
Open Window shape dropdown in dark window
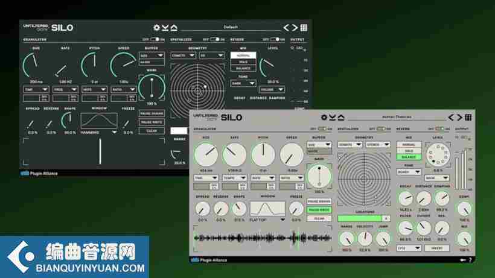pyautogui.click(x=99, y=133)
